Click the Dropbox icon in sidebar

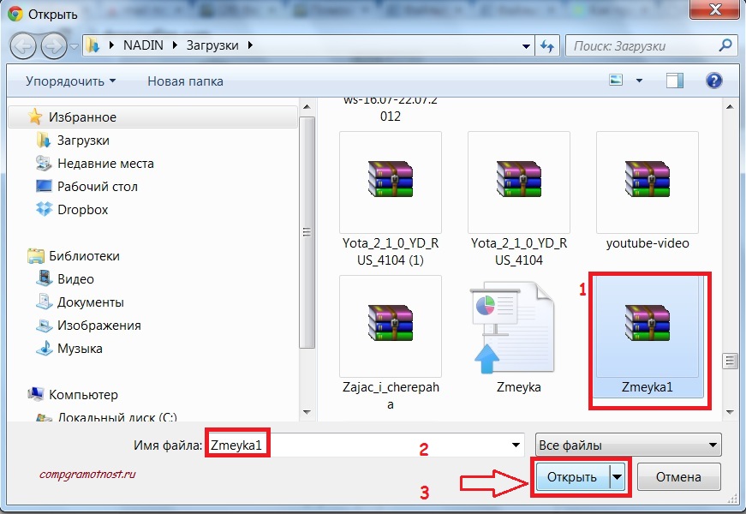(x=45, y=209)
